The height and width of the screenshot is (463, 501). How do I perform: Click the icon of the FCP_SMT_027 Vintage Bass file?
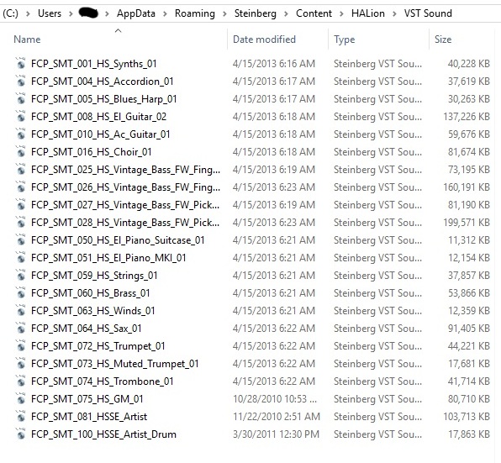click(x=20, y=204)
